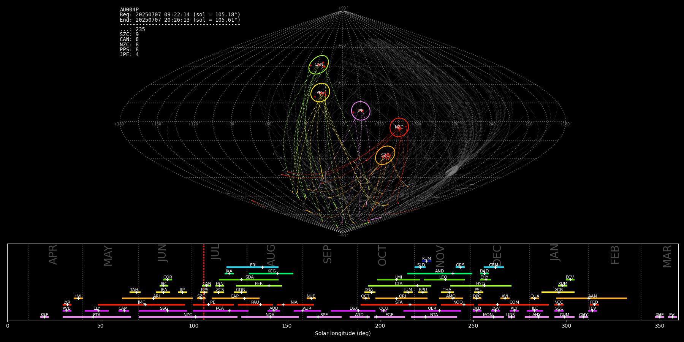Click the XCB shower bar in timeline

(x=558, y=292)
